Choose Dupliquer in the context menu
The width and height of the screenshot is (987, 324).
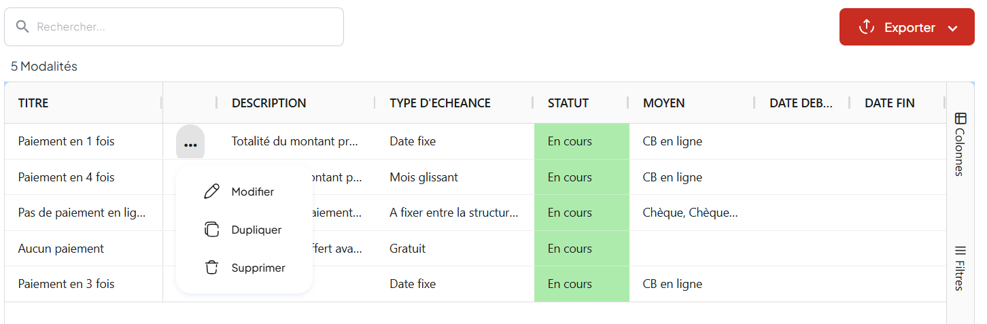[x=256, y=230]
